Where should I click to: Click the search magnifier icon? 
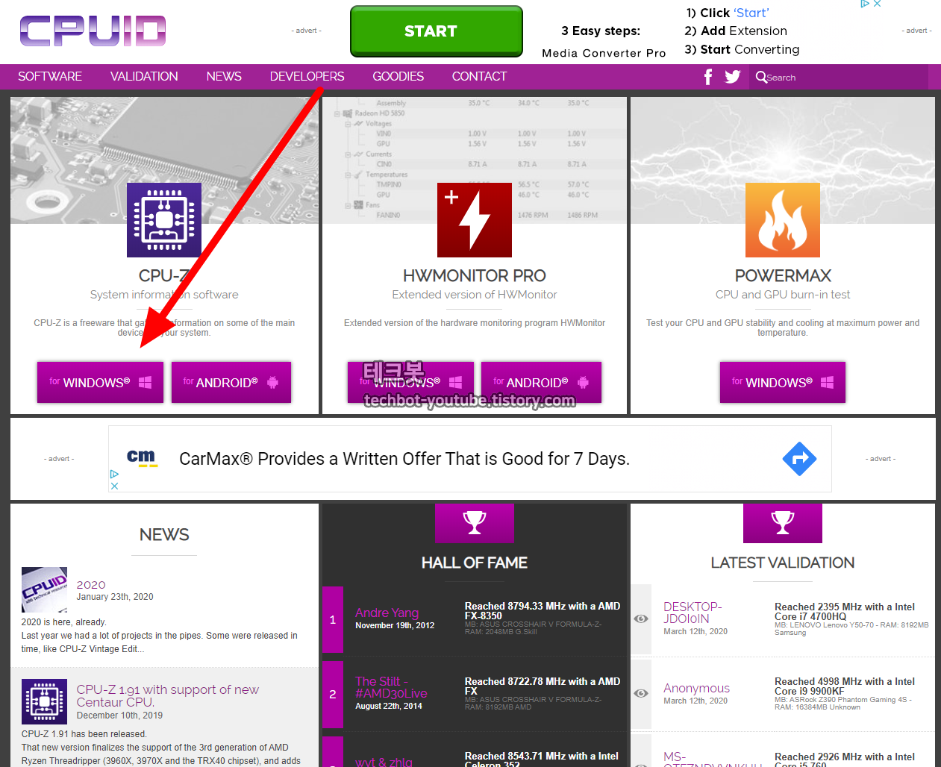(760, 77)
